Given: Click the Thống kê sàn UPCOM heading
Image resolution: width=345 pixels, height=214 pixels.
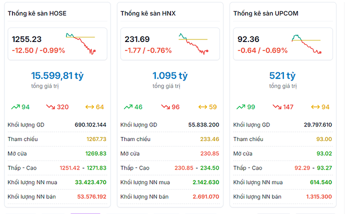Looking at the screenshot, I should [x=265, y=13].
